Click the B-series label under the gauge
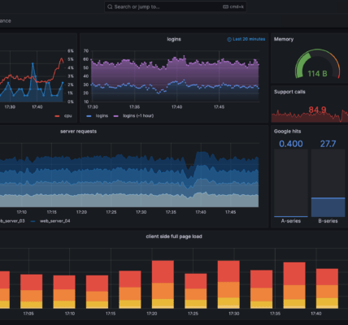Image resolution: width=348 pixels, height=325 pixels. point(328,221)
